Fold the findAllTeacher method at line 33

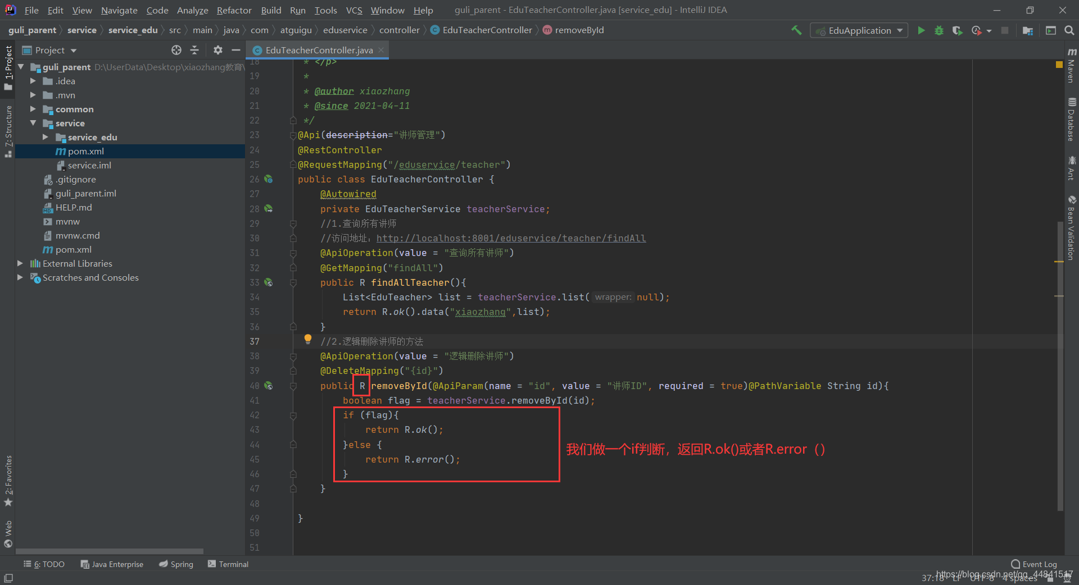(x=293, y=283)
